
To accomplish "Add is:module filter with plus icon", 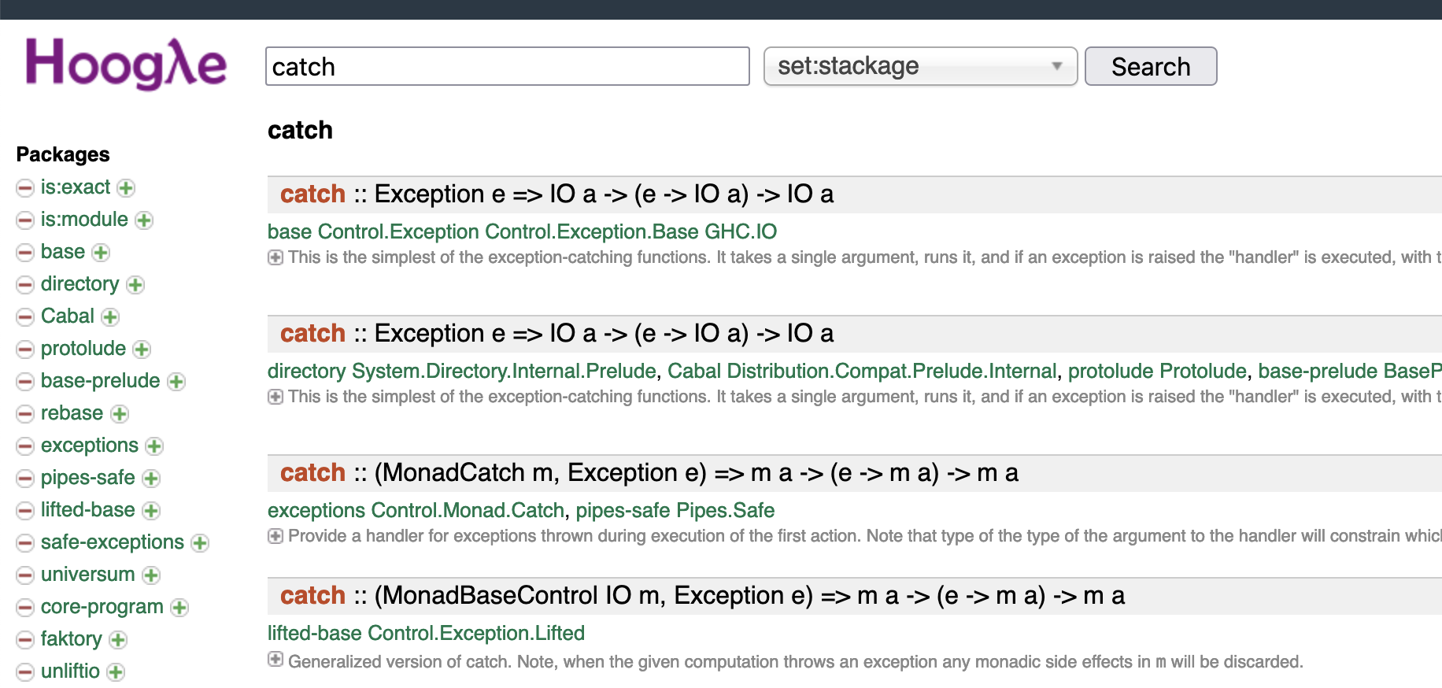I will click(144, 220).
